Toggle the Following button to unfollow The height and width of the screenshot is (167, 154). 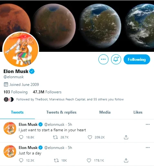(137, 59)
